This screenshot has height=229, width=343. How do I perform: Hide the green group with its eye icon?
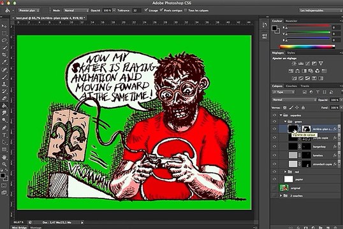[274, 121]
